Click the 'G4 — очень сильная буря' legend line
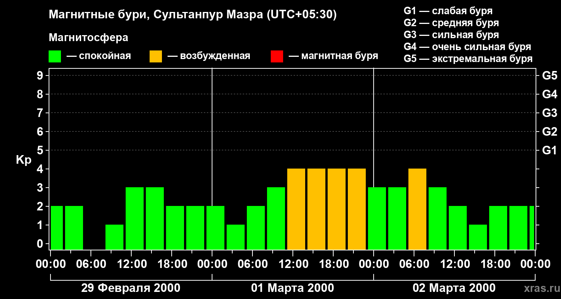 tap(467, 47)
